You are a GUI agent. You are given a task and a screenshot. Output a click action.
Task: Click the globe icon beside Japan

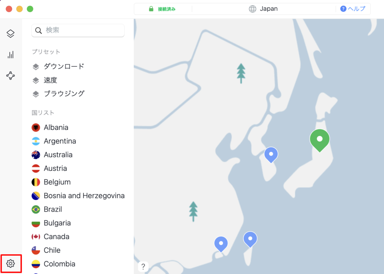pyautogui.click(x=252, y=9)
